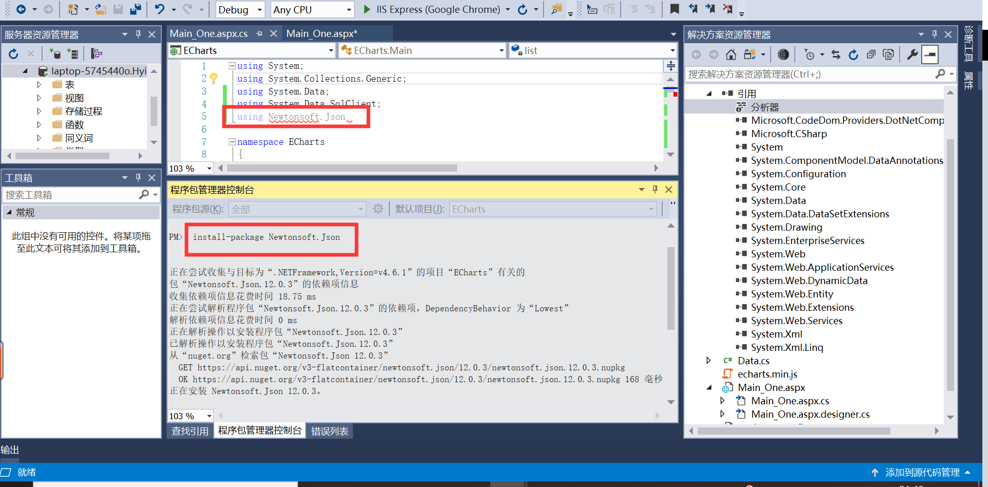The image size is (988, 487).
Task: Select Main_One.aspx.designer.cs in Solution Explorer
Action: point(810,414)
